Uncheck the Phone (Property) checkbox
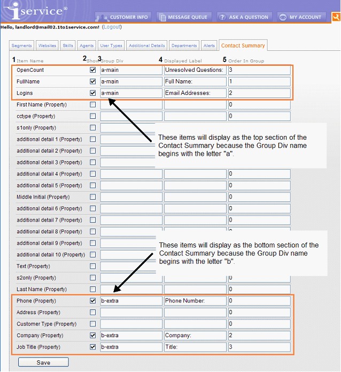This screenshot has width=341, height=372. click(x=92, y=301)
